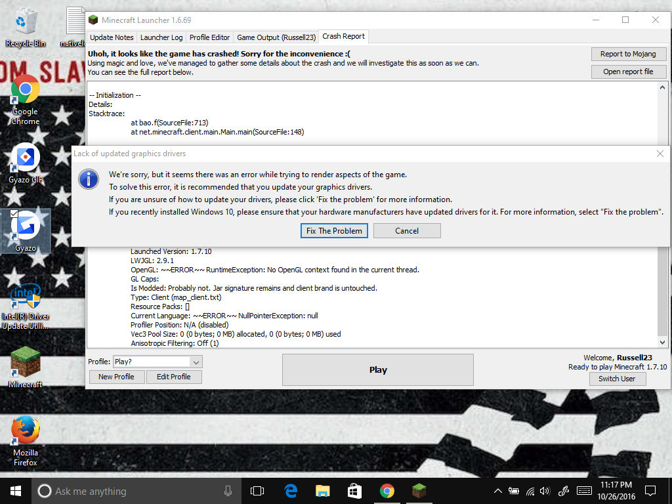Click the Edit Profile button
This screenshot has width=672, height=504.
[173, 377]
